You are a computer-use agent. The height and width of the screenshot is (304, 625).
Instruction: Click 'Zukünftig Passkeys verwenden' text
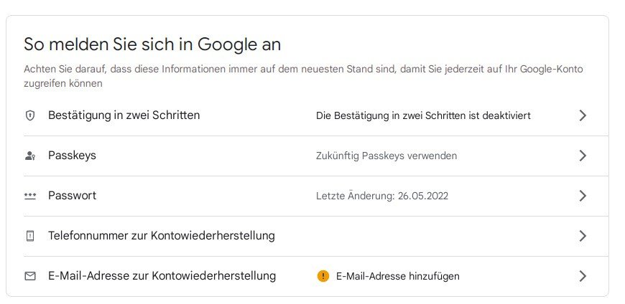[x=386, y=156]
